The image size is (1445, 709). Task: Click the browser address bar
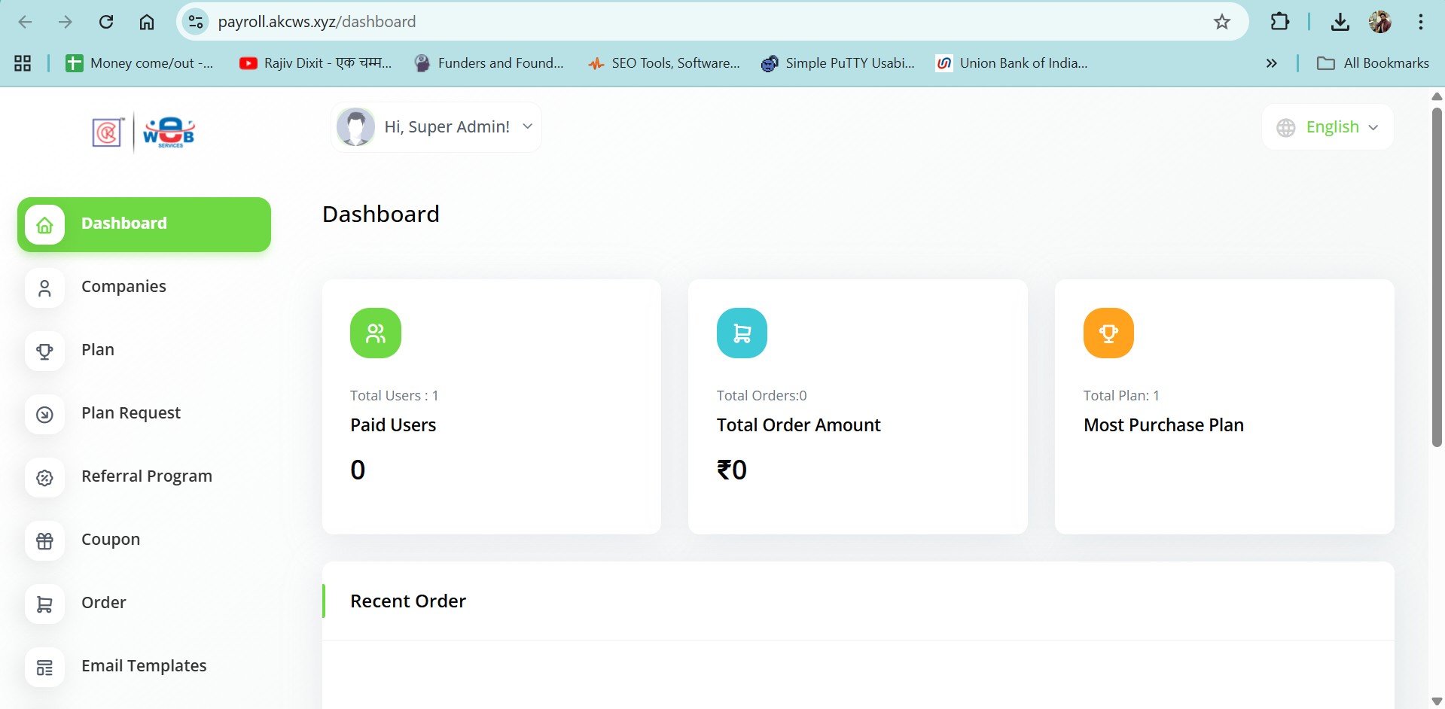click(678, 22)
